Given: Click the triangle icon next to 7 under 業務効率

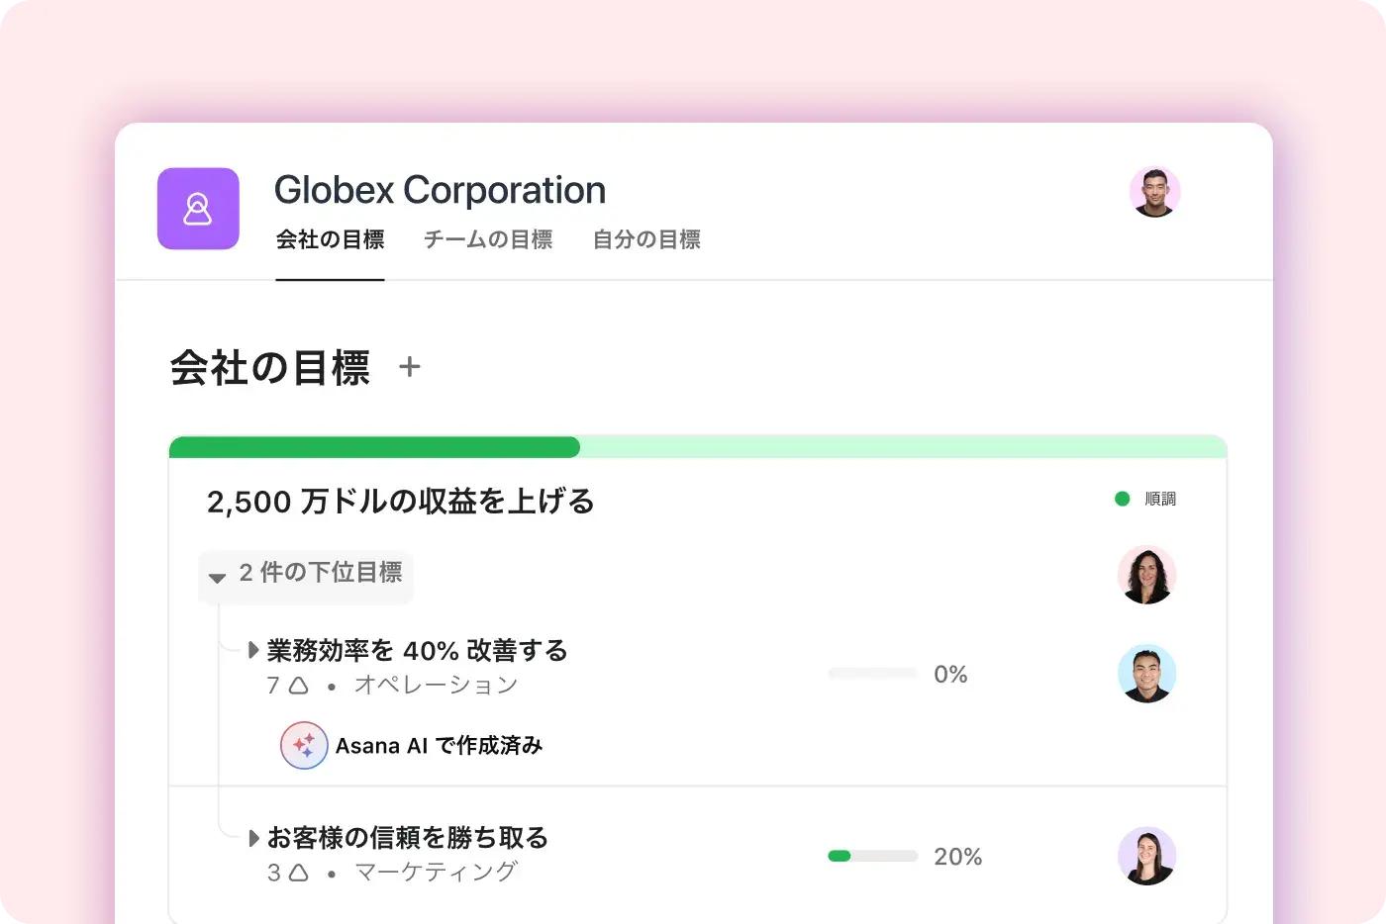Looking at the screenshot, I should tap(299, 685).
